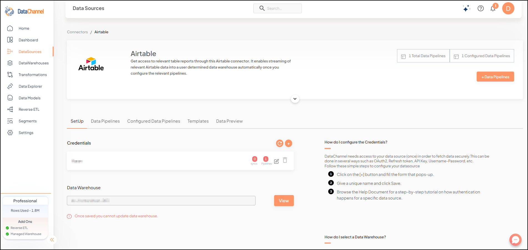The image size is (528, 250).
Task: Click the search magnifier icon
Action: point(262,8)
